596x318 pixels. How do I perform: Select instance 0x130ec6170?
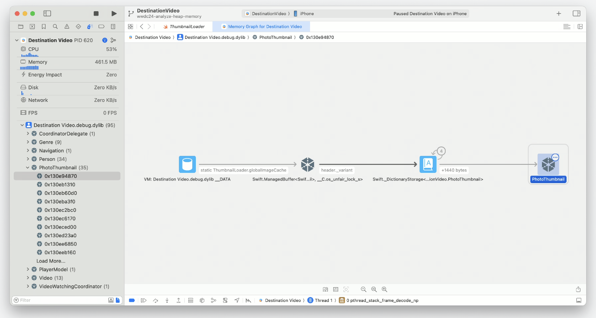pyautogui.click(x=67, y=218)
